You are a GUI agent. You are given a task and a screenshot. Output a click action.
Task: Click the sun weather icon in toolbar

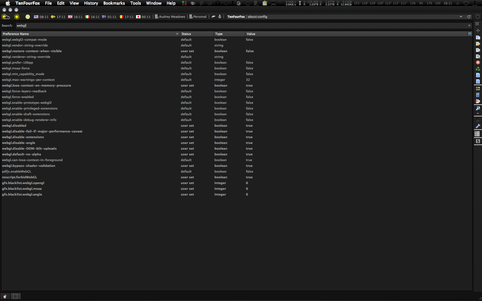[17, 17]
